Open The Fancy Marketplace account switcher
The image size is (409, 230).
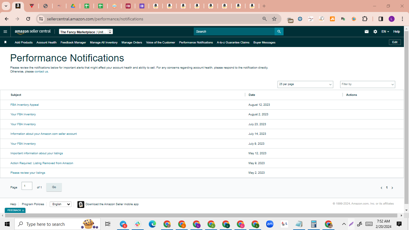click(x=86, y=32)
